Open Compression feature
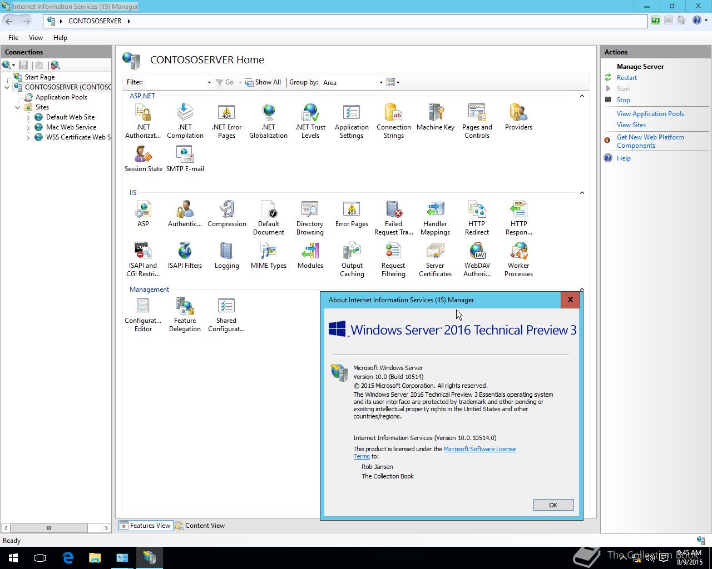Screen dimensions: 712x569 click(x=226, y=214)
